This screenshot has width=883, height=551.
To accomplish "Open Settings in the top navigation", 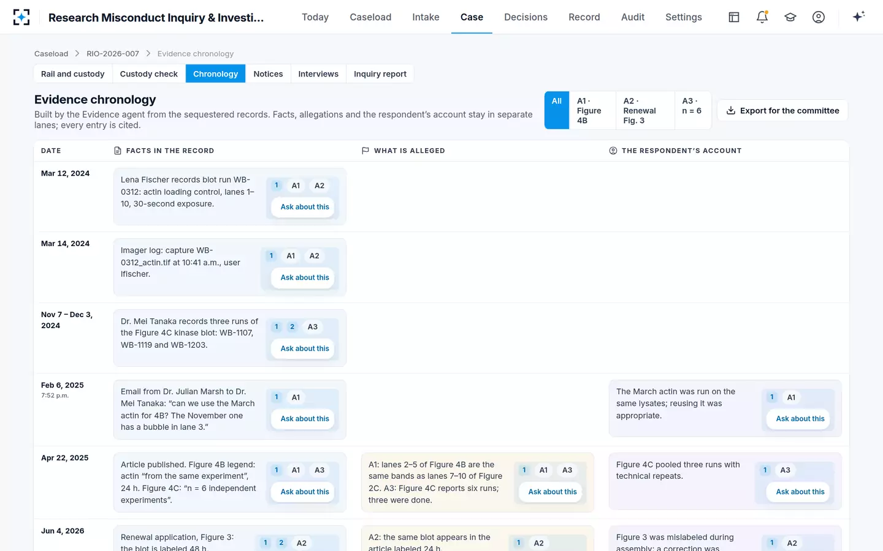I will 684,17.
